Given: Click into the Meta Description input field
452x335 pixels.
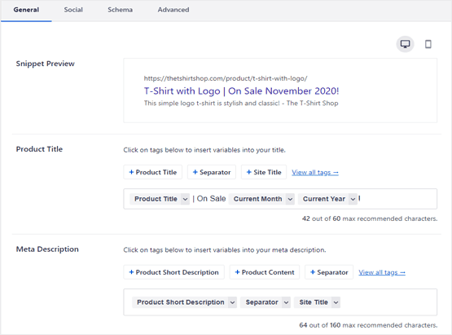Looking at the screenshot, I should click(x=280, y=302).
